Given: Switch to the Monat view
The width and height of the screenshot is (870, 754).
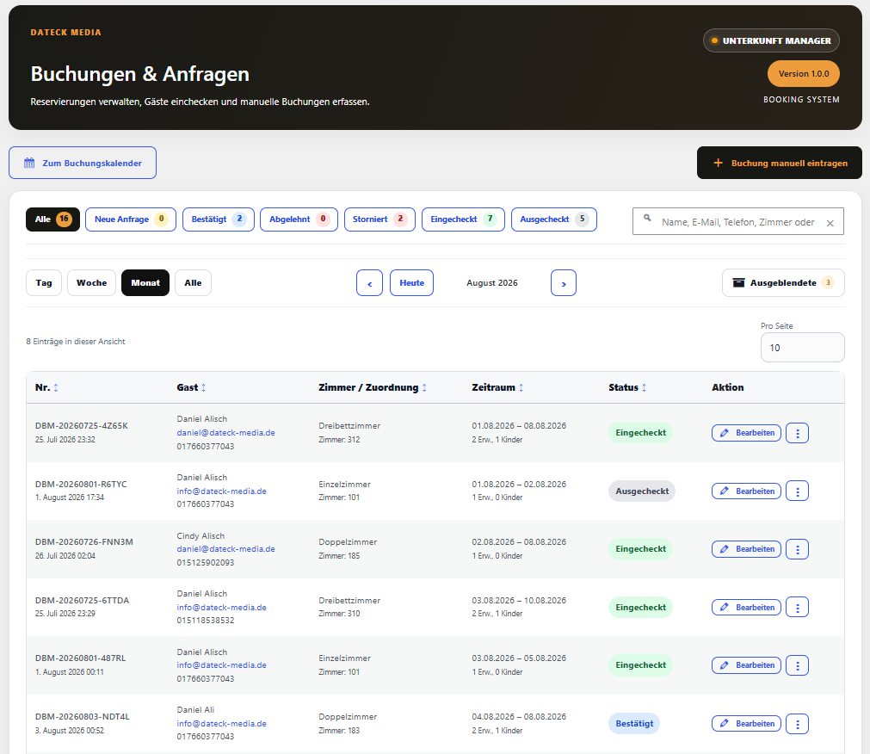Looking at the screenshot, I should point(145,283).
